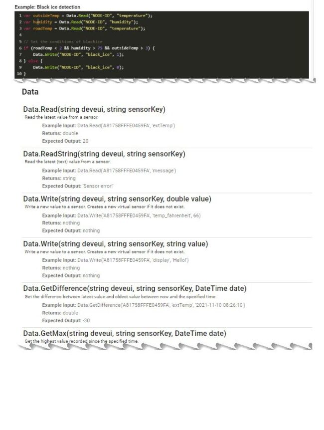The width and height of the screenshot is (324, 430).
Task: Click the Data.Write heading with double value
Action: click(117, 199)
